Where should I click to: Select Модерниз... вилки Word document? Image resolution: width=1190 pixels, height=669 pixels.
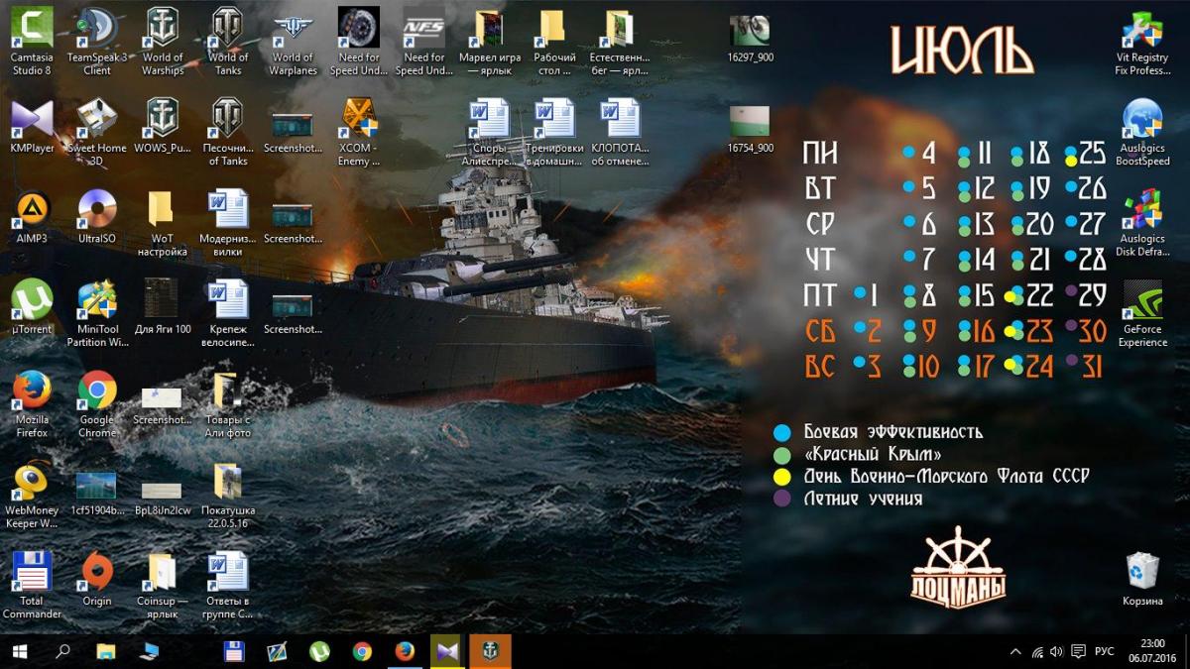point(228,223)
